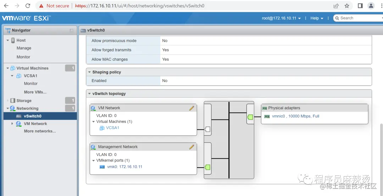Edit VM Network with pencil icon
The width and height of the screenshot is (383, 196).
[191, 108]
